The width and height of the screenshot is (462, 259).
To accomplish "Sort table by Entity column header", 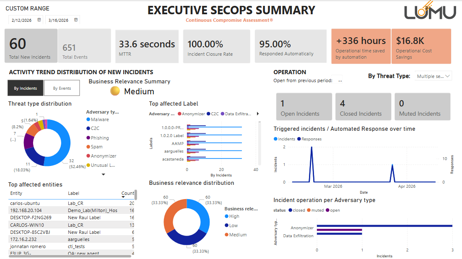I will point(16,194).
